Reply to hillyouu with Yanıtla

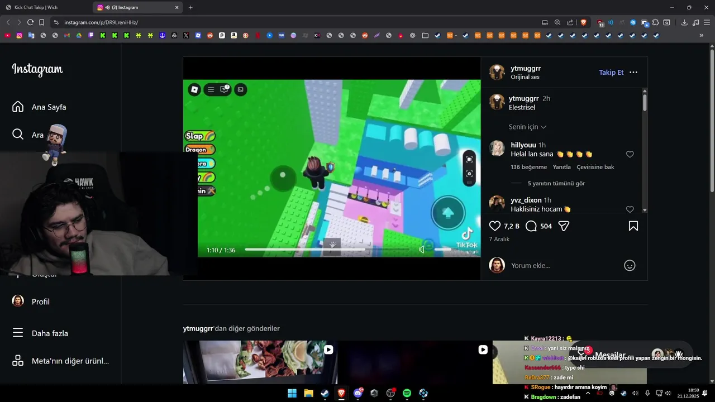coord(562,167)
